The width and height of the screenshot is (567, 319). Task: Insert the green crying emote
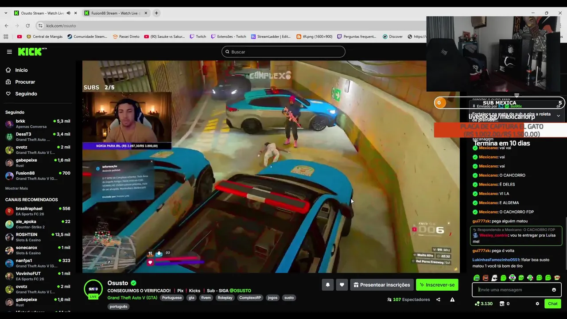477,278
